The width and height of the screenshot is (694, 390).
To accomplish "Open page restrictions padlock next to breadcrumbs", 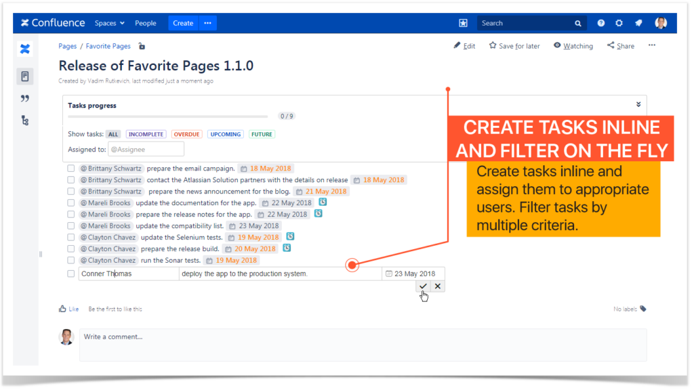I will pyautogui.click(x=140, y=45).
